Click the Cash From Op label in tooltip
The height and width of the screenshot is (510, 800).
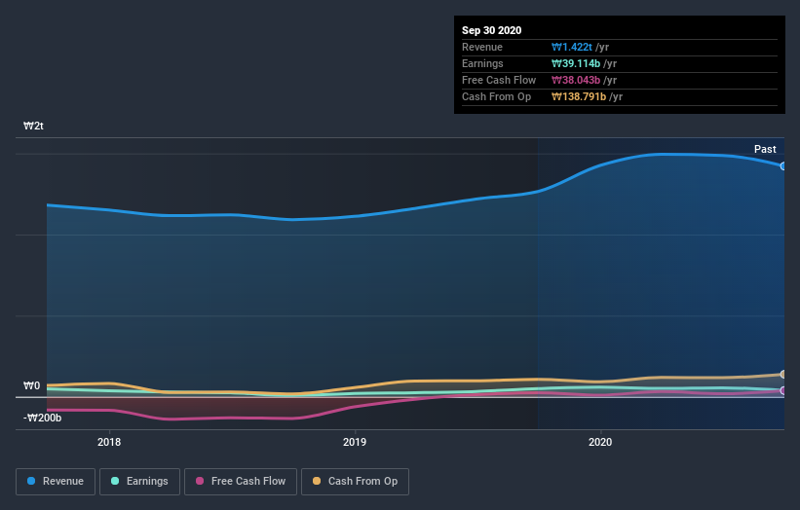(x=496, y=96)
